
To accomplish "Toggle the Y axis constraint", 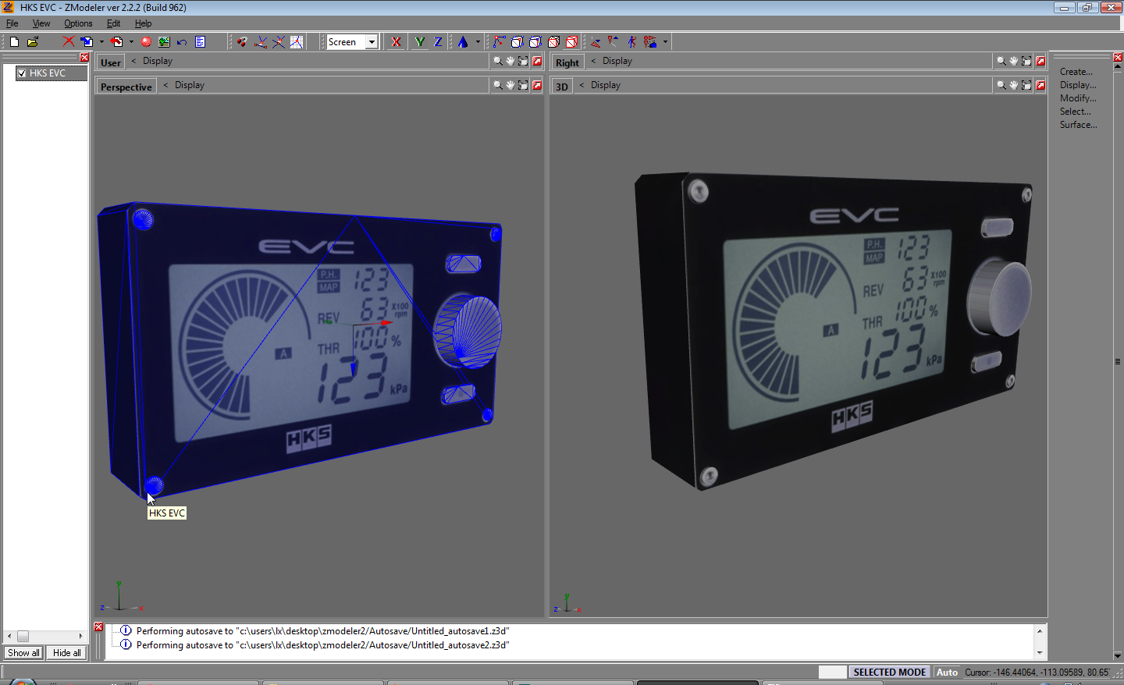I will (x=420, y=42).
